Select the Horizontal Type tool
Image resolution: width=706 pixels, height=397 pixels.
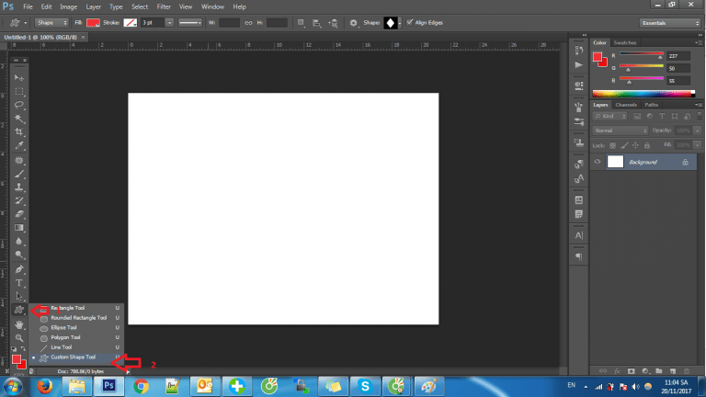pyautogui.click(x=19, y=282)
